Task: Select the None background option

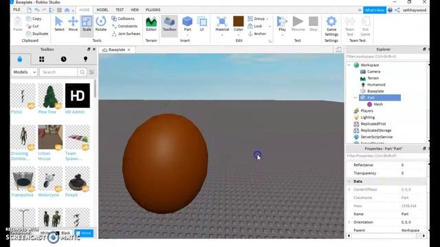Action: 84,233
